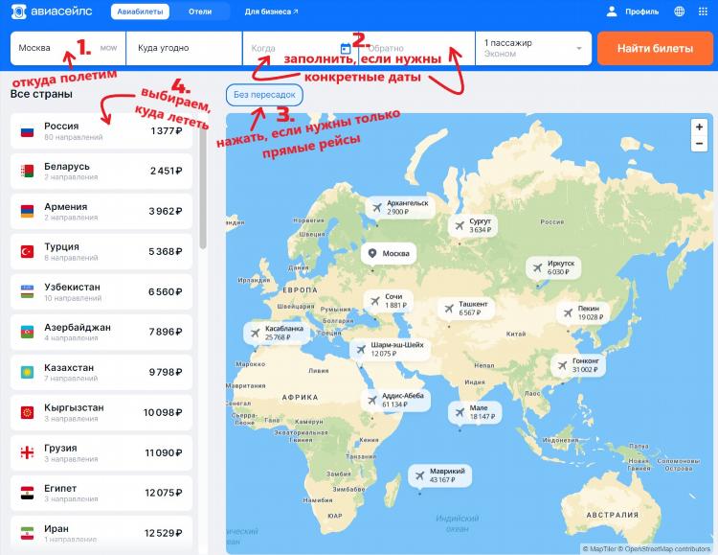Expand the 1 пассажир Эконом dropdown

click(x=533, y=48)
